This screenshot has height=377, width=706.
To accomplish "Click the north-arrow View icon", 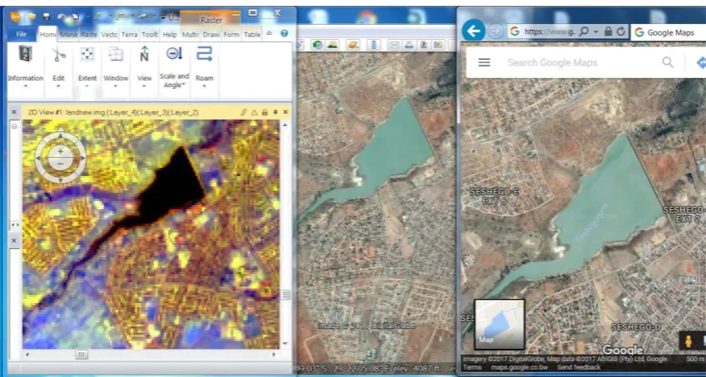I will [144, 54].
